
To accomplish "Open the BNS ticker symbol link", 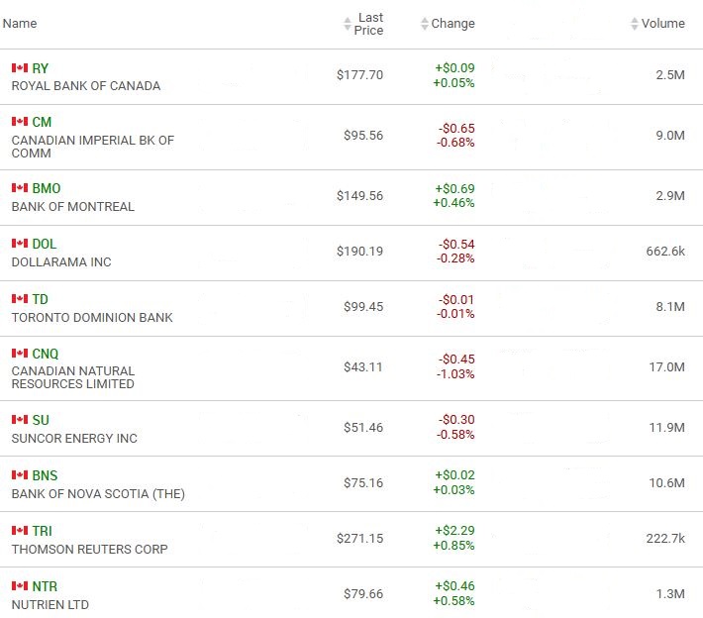I will pos(46,475).
